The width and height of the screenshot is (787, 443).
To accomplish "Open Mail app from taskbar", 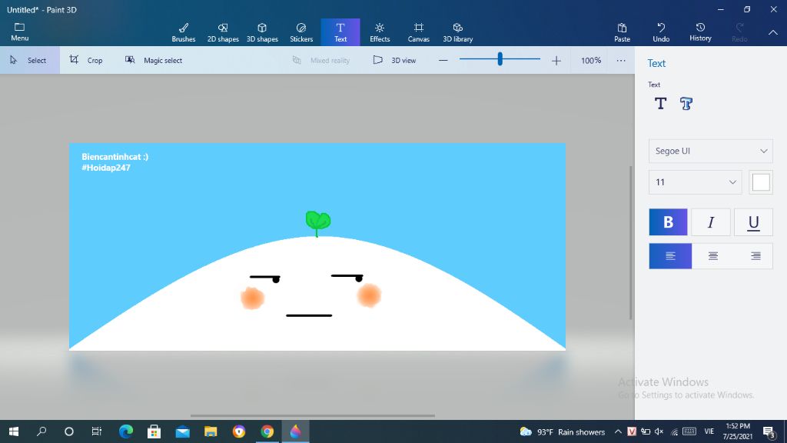I will tap(183, 431).
